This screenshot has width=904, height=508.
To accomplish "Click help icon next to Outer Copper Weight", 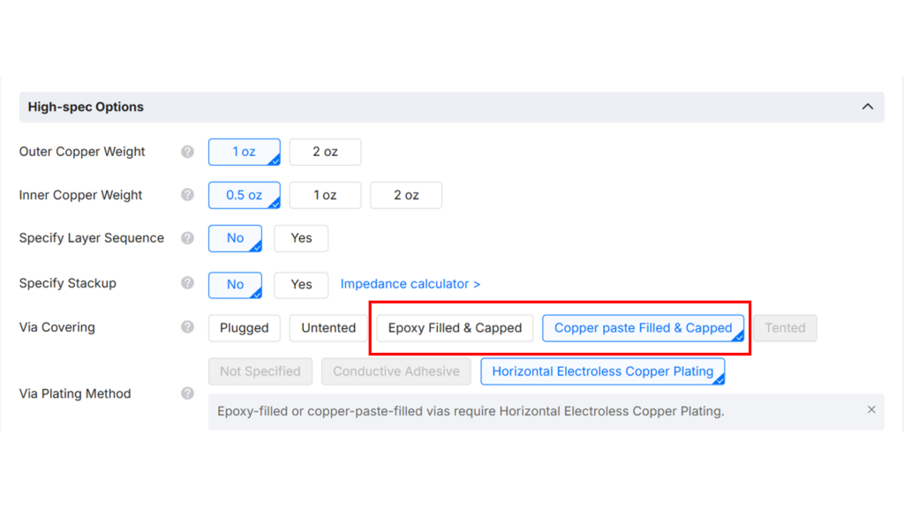I will 187,152.
